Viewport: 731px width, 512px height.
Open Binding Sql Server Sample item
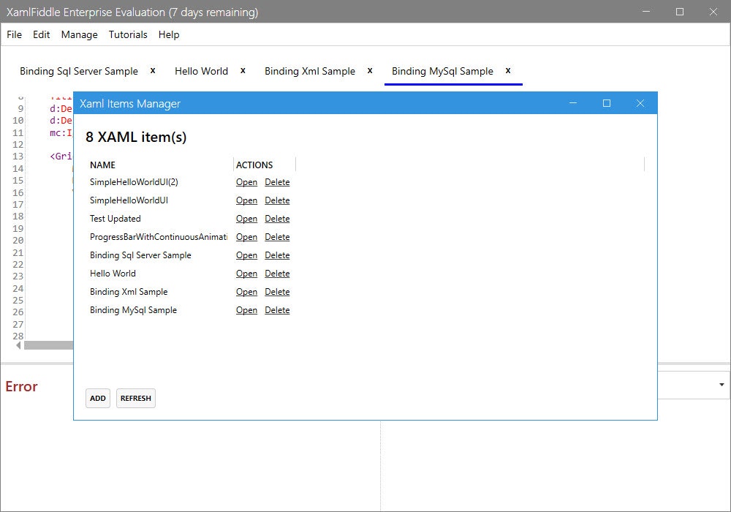[x=246, y=255]
